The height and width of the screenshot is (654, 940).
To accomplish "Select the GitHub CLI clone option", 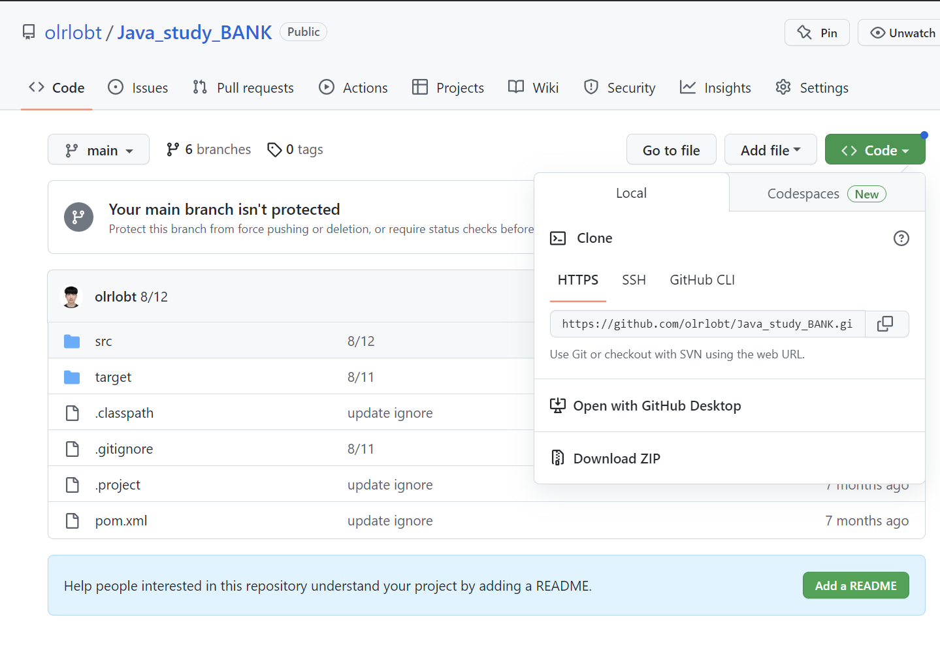I will [702, 280].
